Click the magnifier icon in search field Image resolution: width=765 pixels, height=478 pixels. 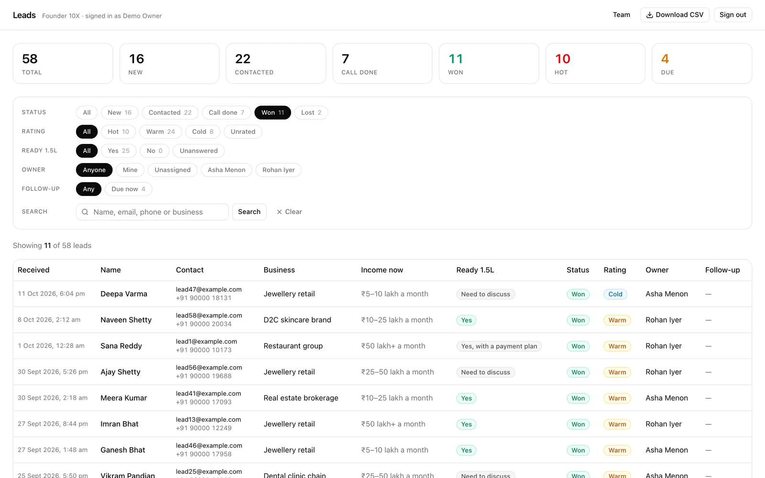coord(85,212)
